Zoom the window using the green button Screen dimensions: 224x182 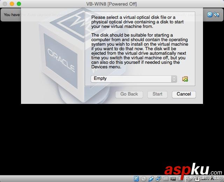pyautogui.click(x=19, y=4)
